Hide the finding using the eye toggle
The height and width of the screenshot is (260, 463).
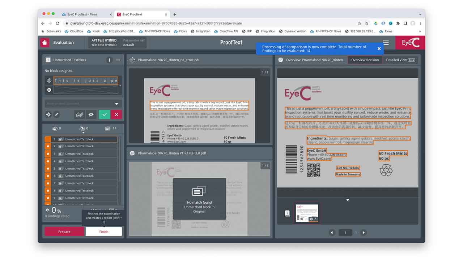tap(91, 114)
